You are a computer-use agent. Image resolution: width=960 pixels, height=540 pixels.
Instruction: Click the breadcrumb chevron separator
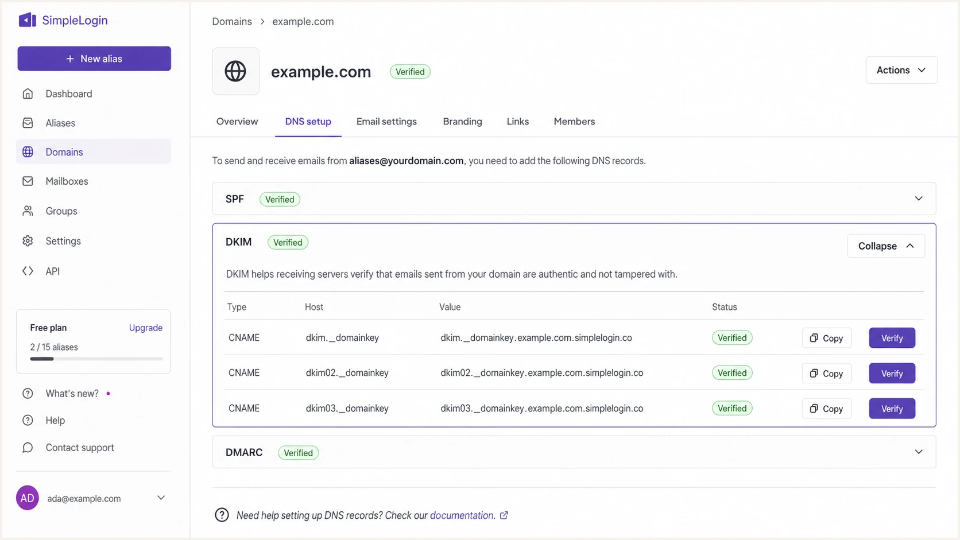tap(262, 21)
